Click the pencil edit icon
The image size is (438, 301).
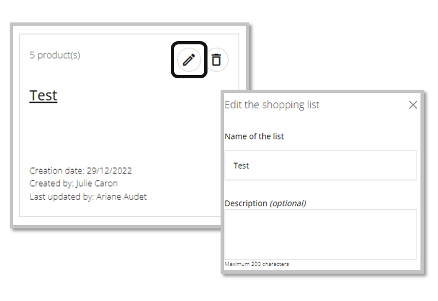pyautogui.click(x=189, y=60)
